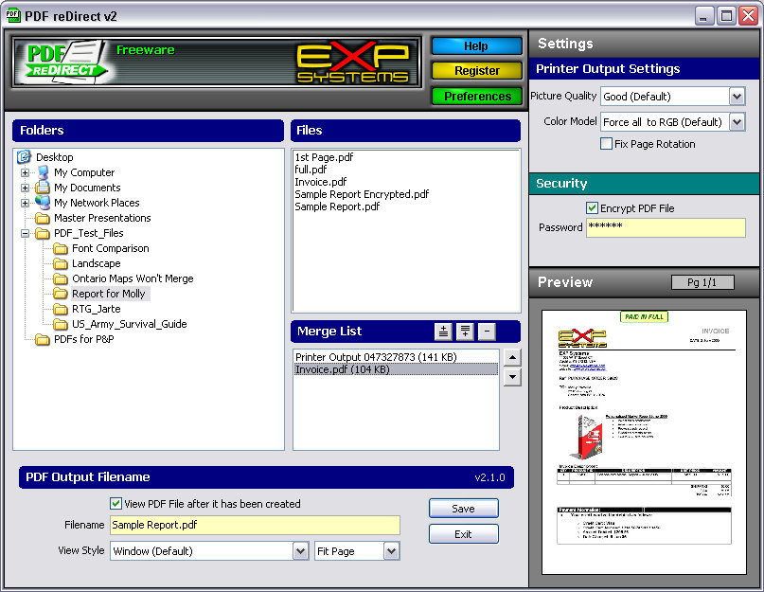Select Sample Report.pdf in Files list

click(337, 206)
